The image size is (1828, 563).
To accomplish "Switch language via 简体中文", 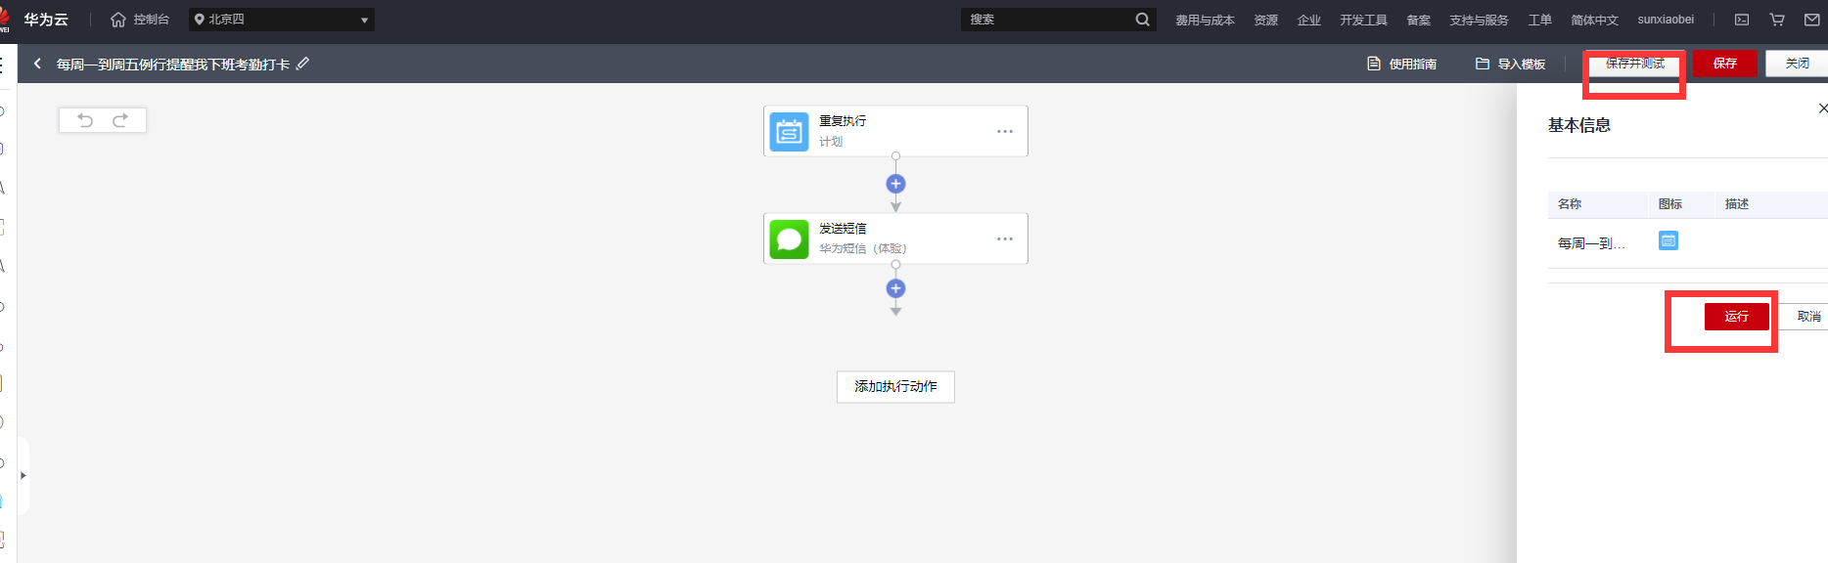I will point(1594,21).
